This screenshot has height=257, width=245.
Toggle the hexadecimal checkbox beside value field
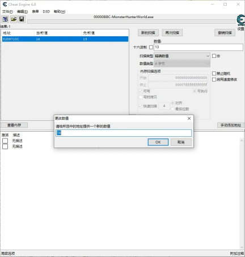coord(151,47)
